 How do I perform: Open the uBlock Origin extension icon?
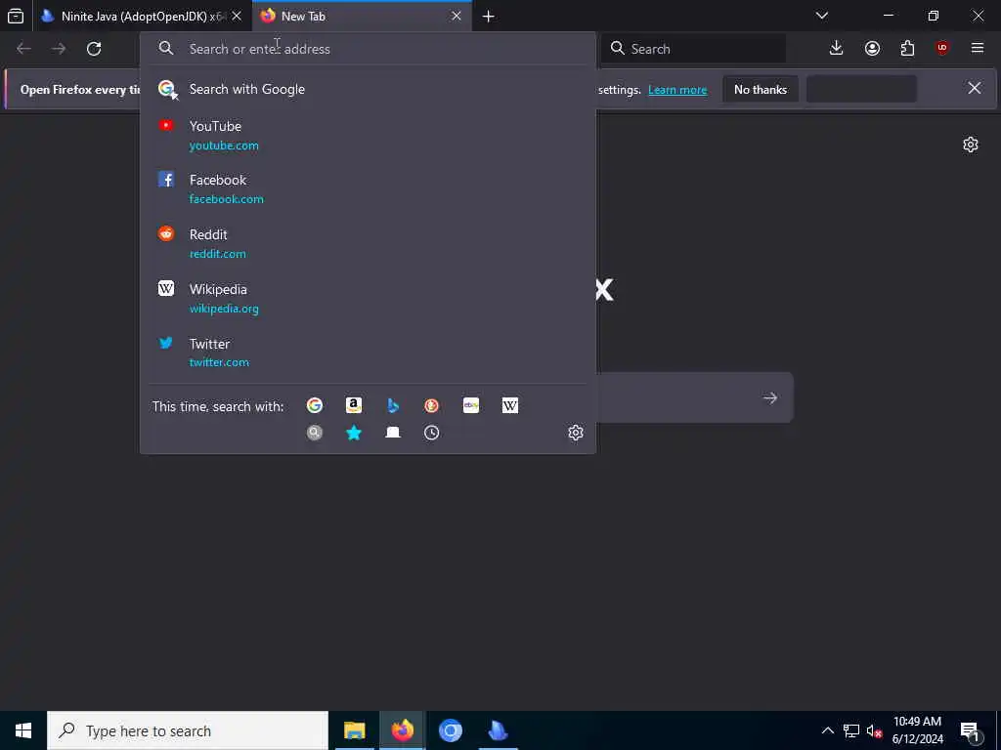pyautogui.click(x=942, y=49)
